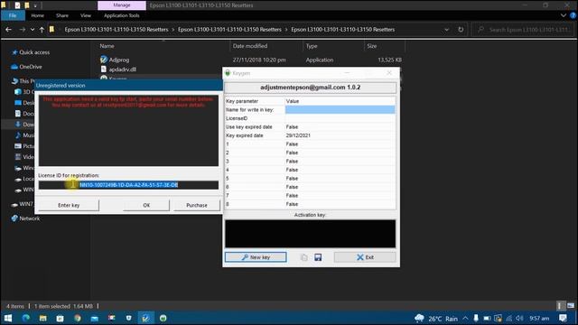Go up one folder level arrow

pyautogui.click(x=42, y=30)
